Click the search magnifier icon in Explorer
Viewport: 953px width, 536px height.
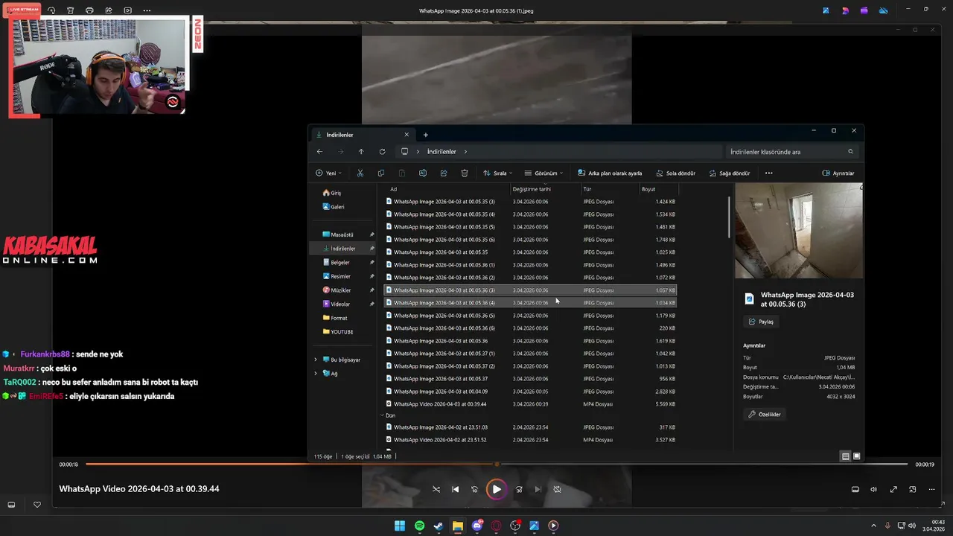click(x=851, y=152)
